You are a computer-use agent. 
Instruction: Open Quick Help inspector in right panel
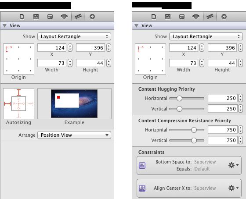tap(168, 17)
